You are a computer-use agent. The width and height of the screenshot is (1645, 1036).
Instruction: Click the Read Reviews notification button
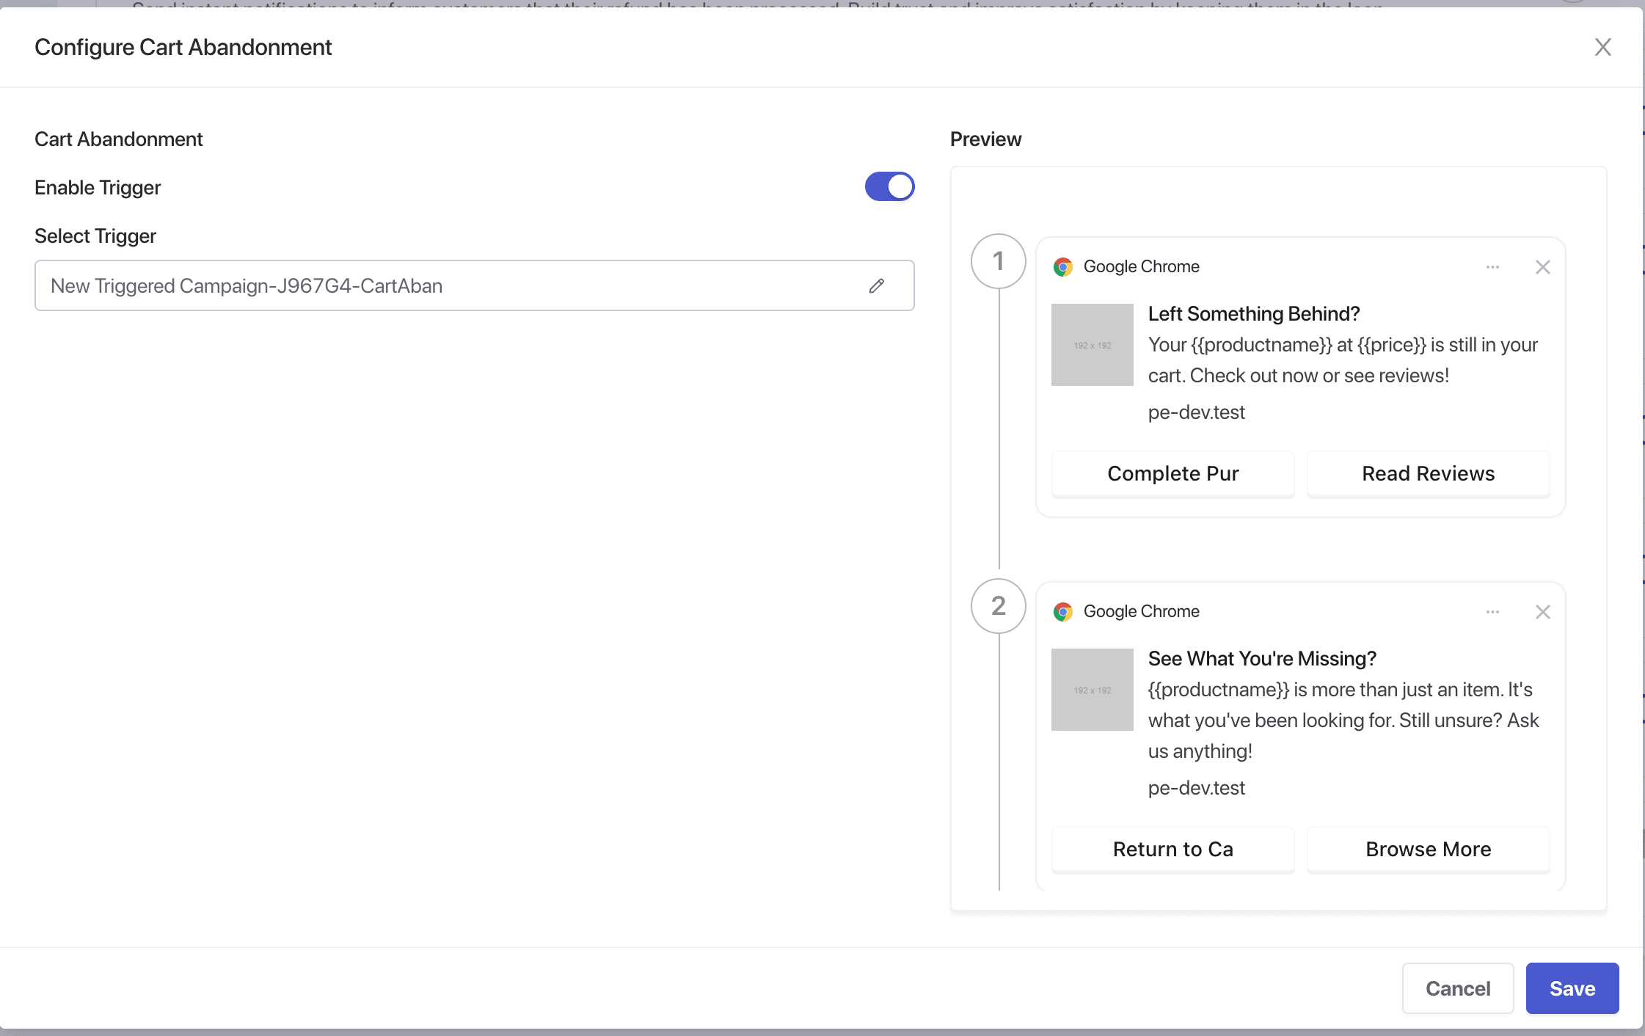point(1428,474)
